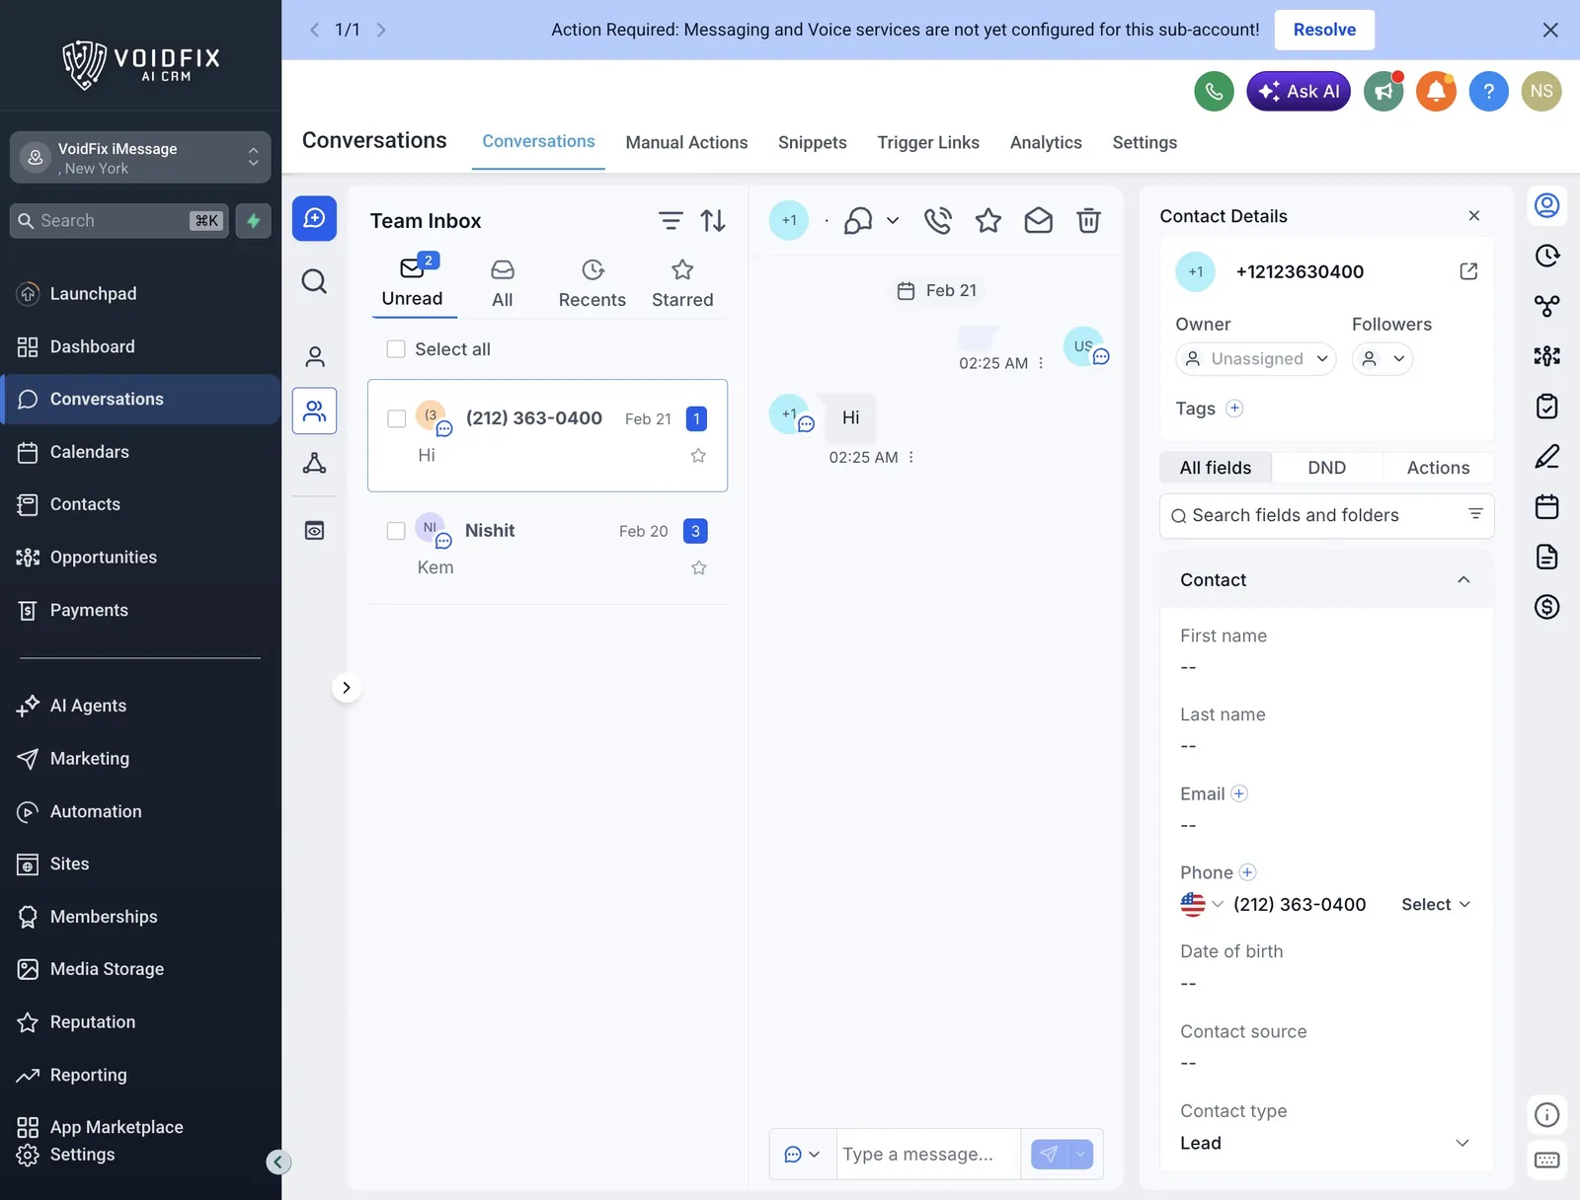Screen dimensions: 1580x1200
Task: Click the search conversations magnifier icon
Action: coord(314,282)
